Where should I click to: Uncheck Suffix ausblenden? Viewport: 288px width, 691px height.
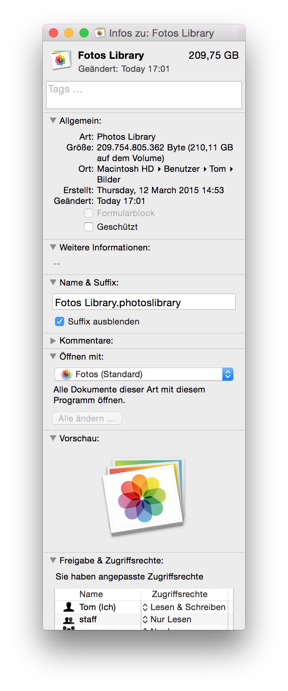point(60,321)
